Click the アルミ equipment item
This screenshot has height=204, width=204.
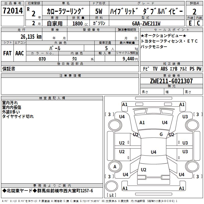[x=183, y=69]
